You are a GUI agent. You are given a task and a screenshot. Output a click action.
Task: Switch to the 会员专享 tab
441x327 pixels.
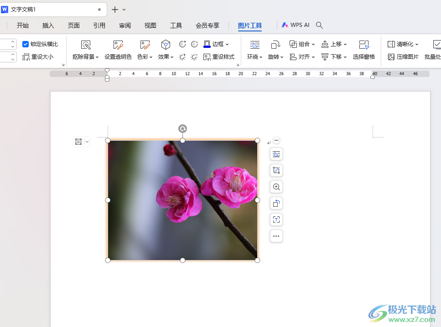208,26
